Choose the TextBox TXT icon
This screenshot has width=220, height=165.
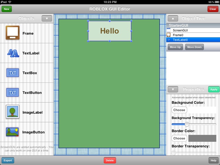(13, 73)
